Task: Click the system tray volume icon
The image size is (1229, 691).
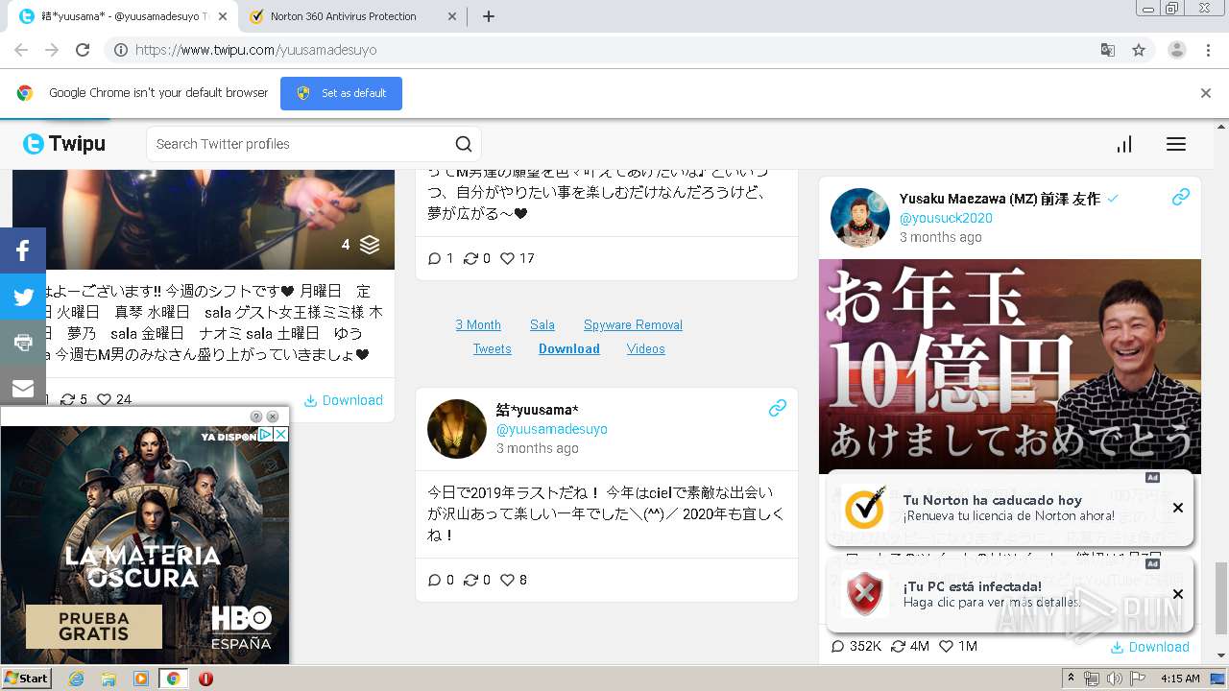Action: (x=1114, y=679)
